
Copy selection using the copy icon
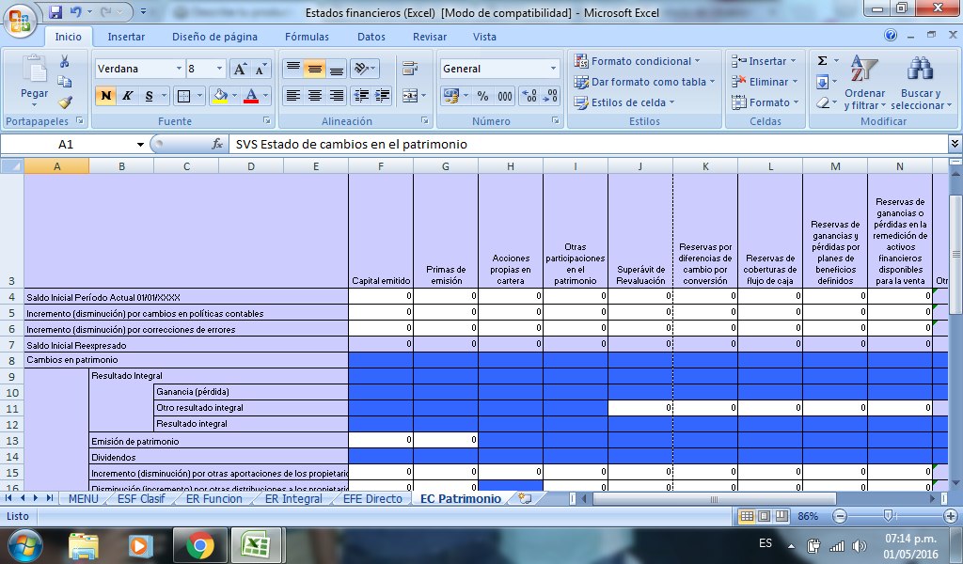64,82
